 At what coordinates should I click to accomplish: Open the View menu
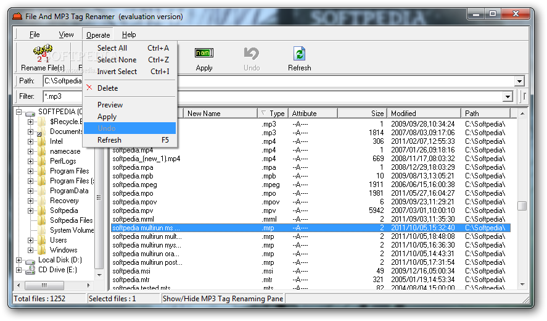pos(66,35)
